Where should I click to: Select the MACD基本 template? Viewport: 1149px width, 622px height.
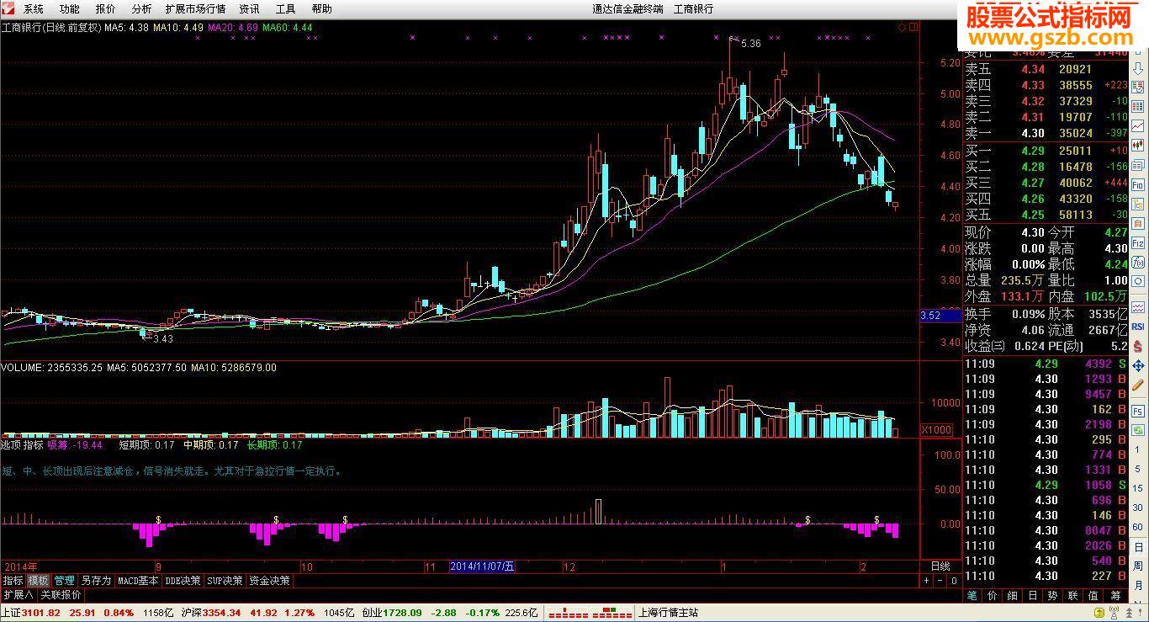click(x=138, y=581)
